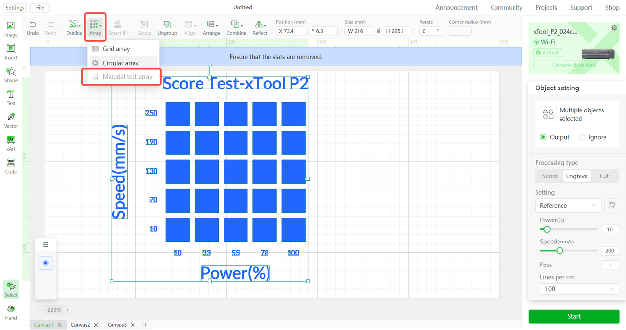Activate the Text tool
This screenshot has width=626, height=330.
[x=11, y=98]
